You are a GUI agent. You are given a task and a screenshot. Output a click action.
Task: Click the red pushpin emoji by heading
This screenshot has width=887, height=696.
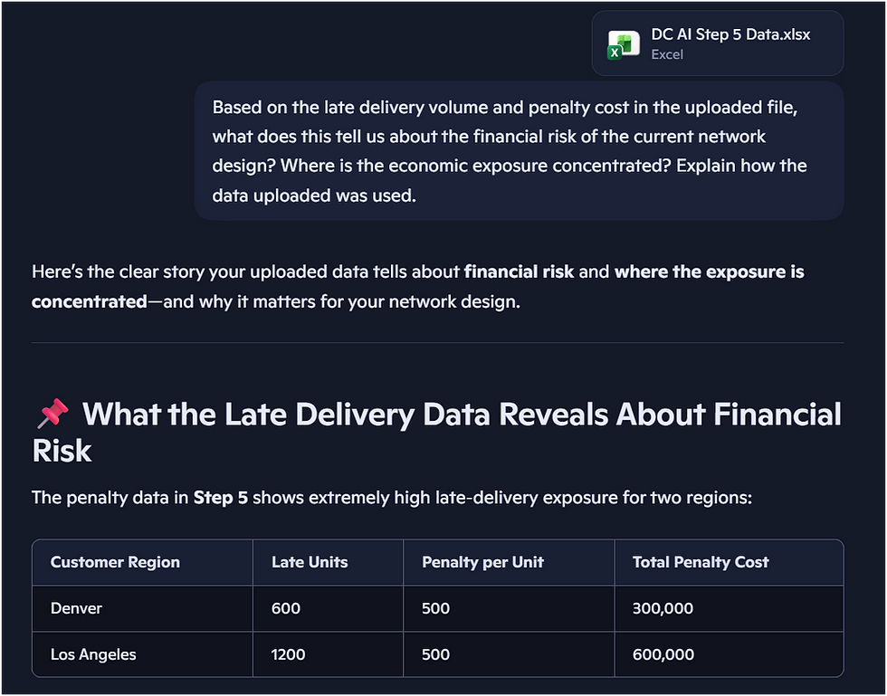53,415
